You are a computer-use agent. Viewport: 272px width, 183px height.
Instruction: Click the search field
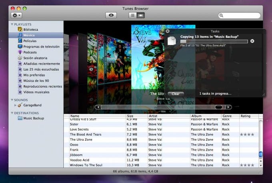tap(239, 16)
